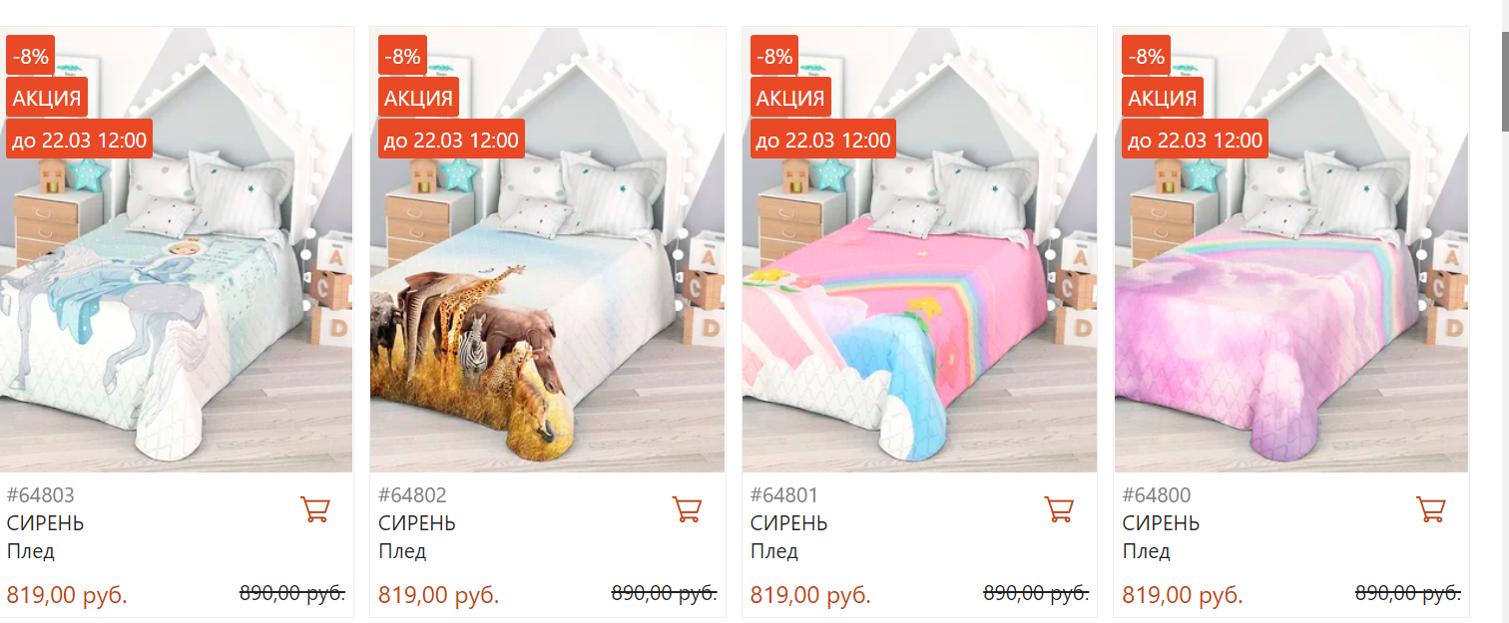
Task: Open the safari animals blanket photo
Action: click(547, 249)
